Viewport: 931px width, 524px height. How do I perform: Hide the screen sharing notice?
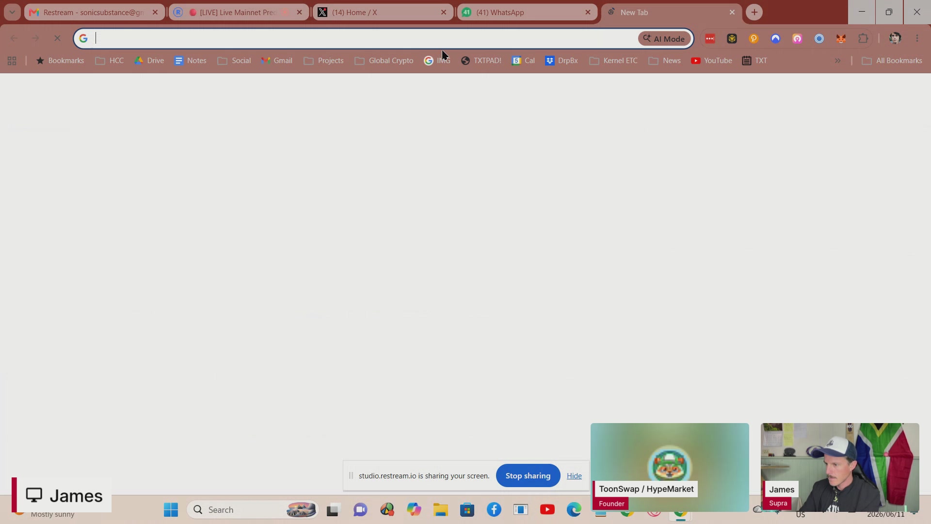click(x=574, y=476)
